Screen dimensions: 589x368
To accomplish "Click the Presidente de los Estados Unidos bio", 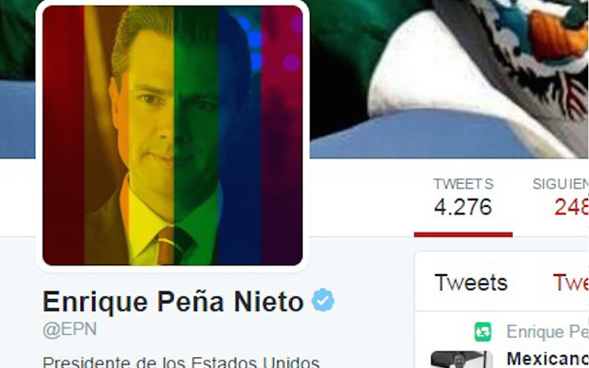I will (180, 362).
